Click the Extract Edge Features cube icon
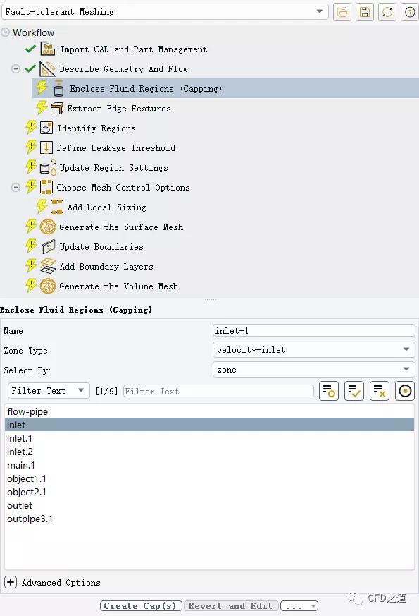419x616 pixels. click(57, 109)
